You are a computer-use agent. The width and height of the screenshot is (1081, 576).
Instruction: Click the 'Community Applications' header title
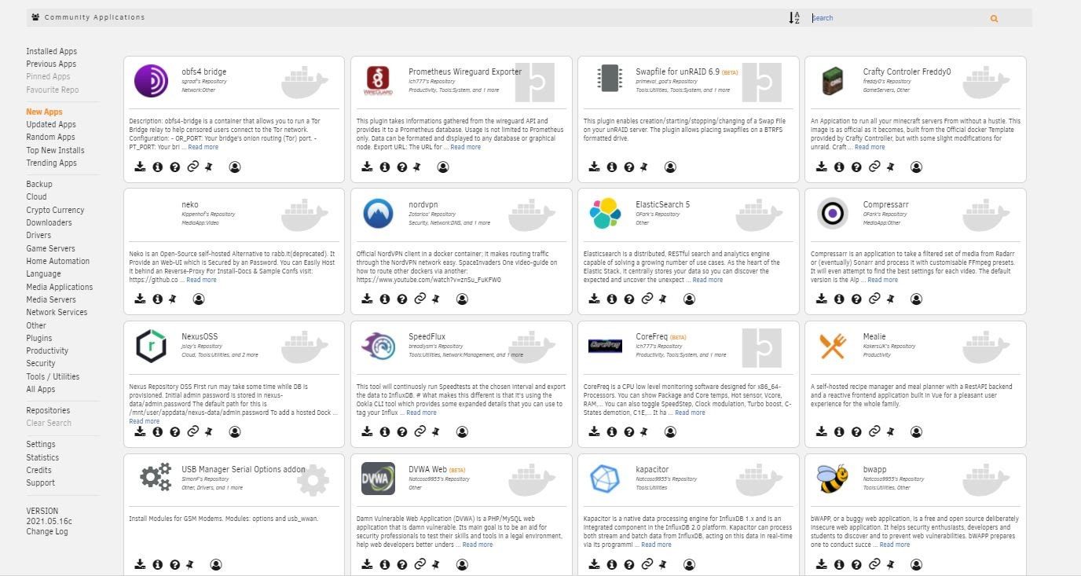pos(94,17)
